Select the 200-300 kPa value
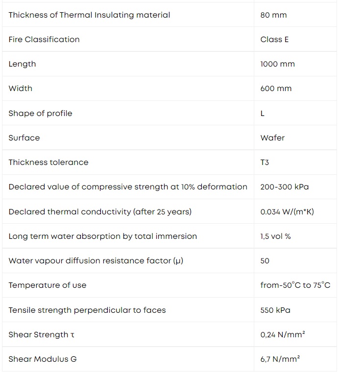Image resolution: width=340 pixels, height=374 pixels. [x=284, y=187]
